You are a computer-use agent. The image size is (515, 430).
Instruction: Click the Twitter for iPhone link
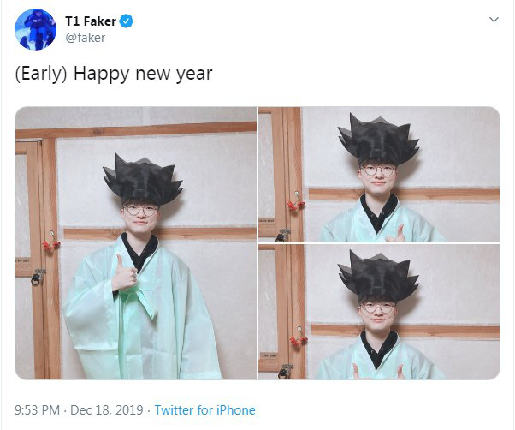[204, 410]
